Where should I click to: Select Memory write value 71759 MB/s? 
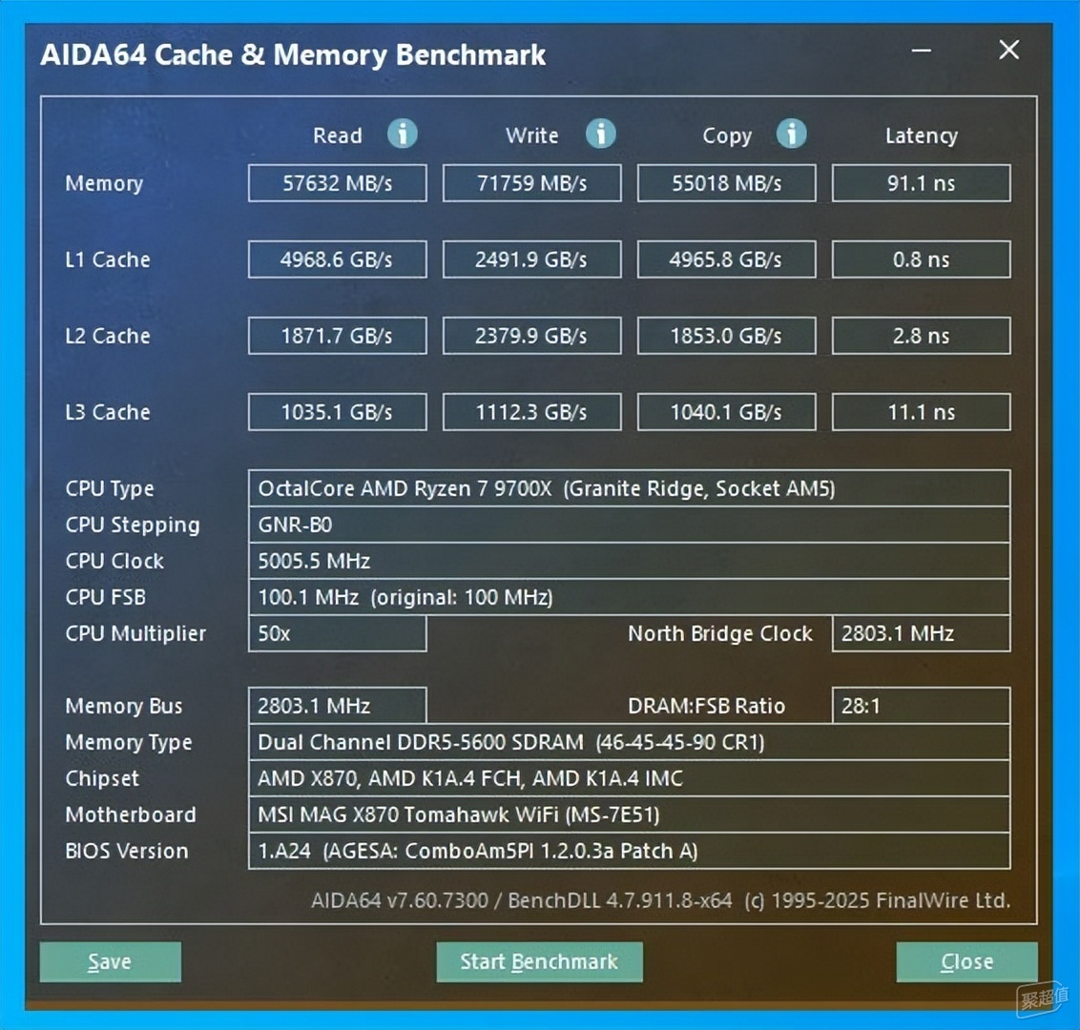point(531,183)
